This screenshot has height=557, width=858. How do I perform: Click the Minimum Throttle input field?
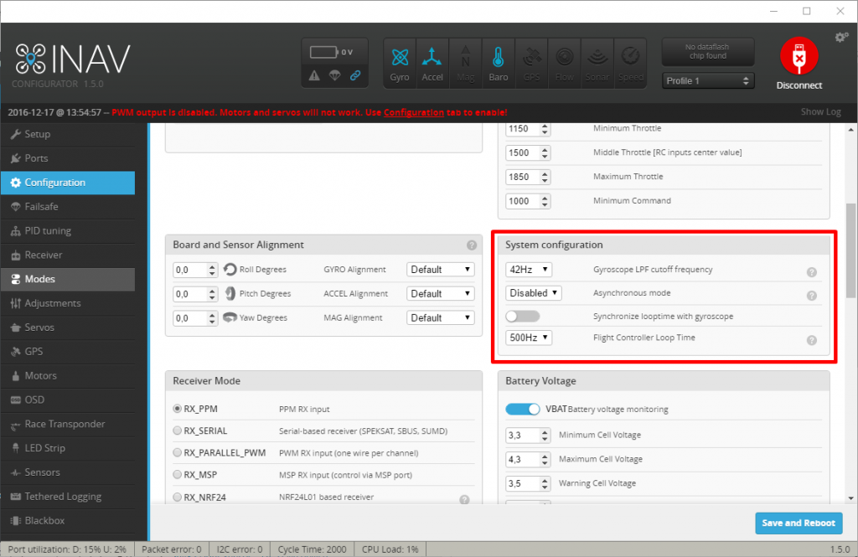point(523,129)
